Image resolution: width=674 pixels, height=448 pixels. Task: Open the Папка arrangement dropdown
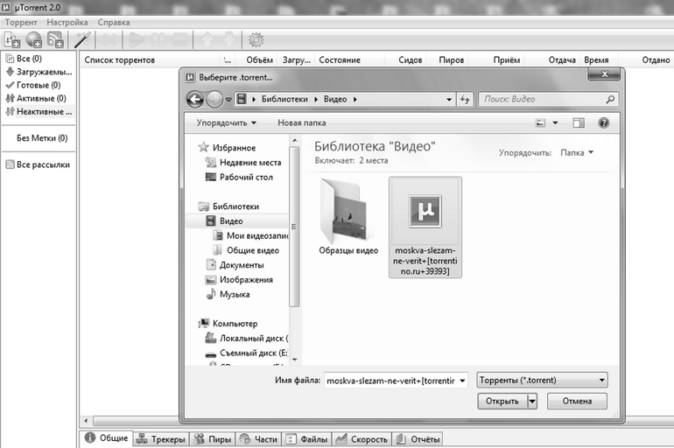pyautogui.click(x=577, y=152)
